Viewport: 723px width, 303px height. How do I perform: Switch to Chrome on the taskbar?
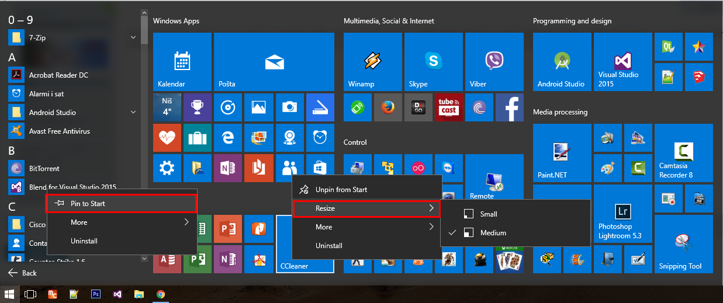tap(161, 294)
